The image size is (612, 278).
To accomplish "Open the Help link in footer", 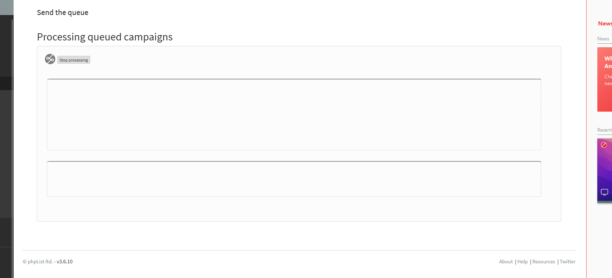I will pyautogui.click(x=523, y=262).
